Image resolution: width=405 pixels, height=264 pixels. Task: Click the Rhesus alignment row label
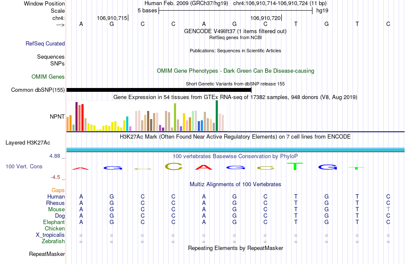tap(55, 203)
